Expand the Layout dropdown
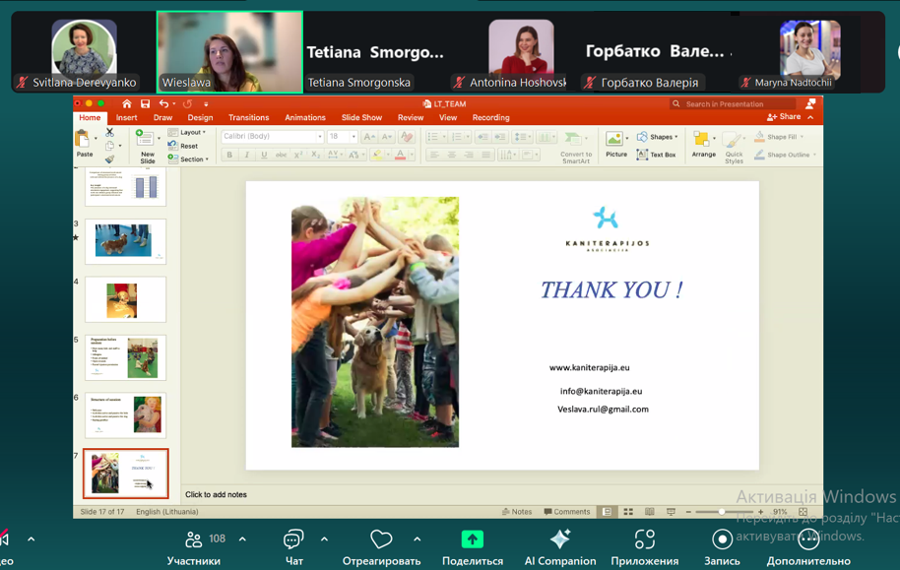This screenshot has width=900, height=570. point(188,132)
